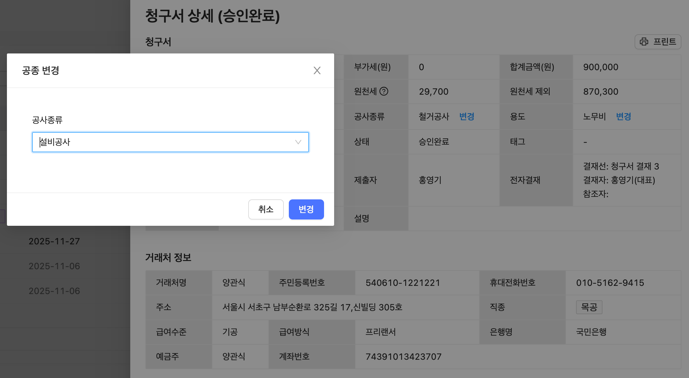Click the 목공 job type tag
689x378 pixels.
pyautogui.click(x=589, y=307)
